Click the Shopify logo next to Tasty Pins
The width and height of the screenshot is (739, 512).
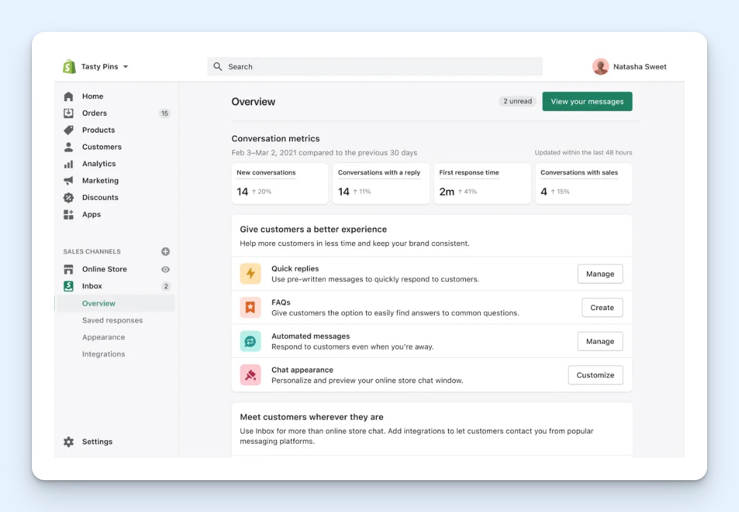[x=68, y=66]
